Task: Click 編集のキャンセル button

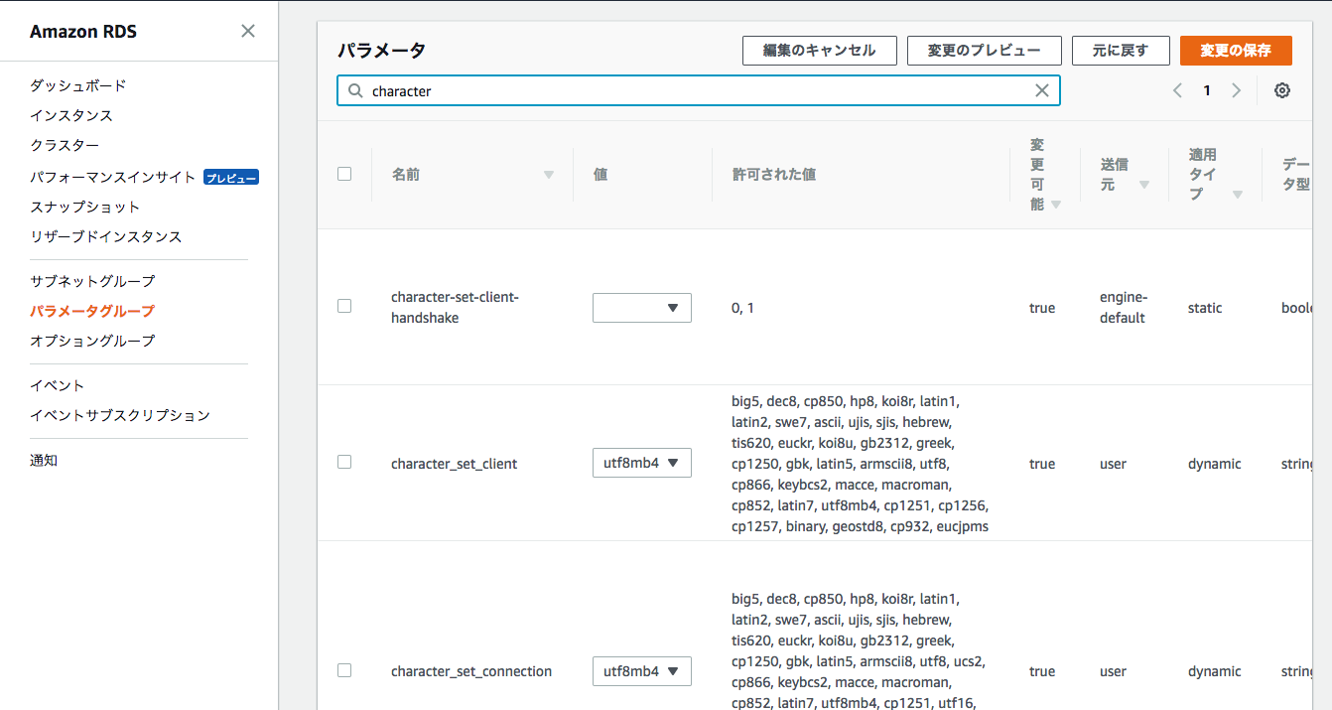Action: tap(820, 51)
